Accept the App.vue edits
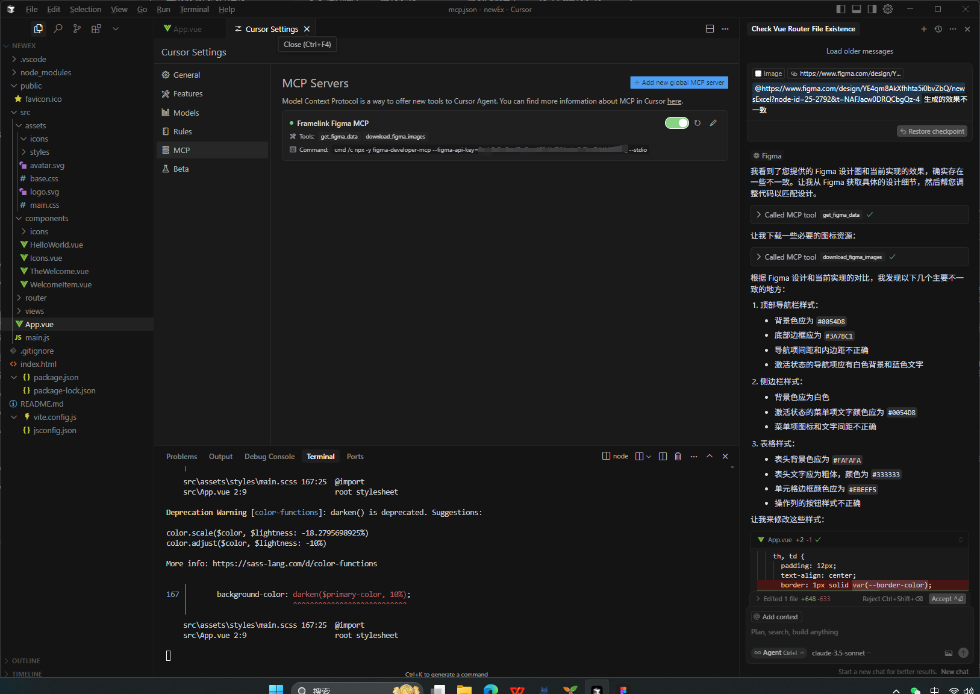Screen dimensions: 980x694 pyautogui.click(x=946, y=599)
